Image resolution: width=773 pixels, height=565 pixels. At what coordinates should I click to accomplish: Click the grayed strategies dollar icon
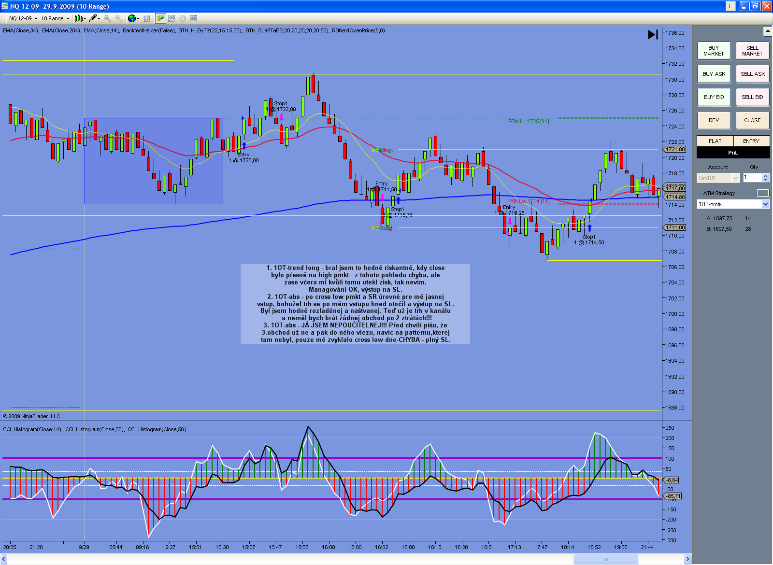pos(183,18)
